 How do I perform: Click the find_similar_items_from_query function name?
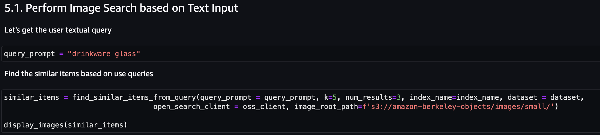coord(134,97)
